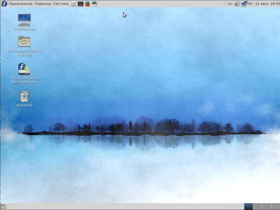This screenshot has width=280, height=210.
Task: Click the show desktop button bottom-left
Action: pos(3,207)
